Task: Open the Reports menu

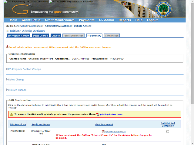Action: [125, 20]
